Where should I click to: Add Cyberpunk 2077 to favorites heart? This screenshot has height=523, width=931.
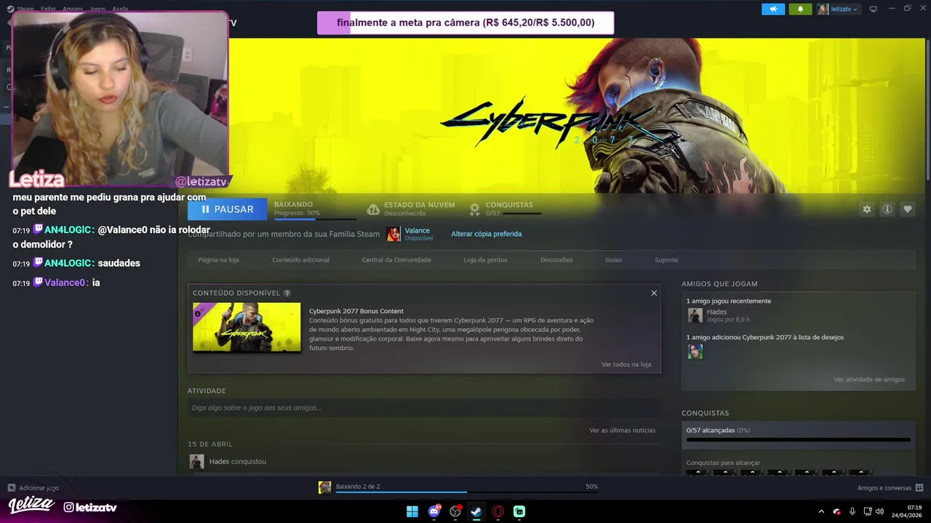pyautogui.click(x=908, y=209)
